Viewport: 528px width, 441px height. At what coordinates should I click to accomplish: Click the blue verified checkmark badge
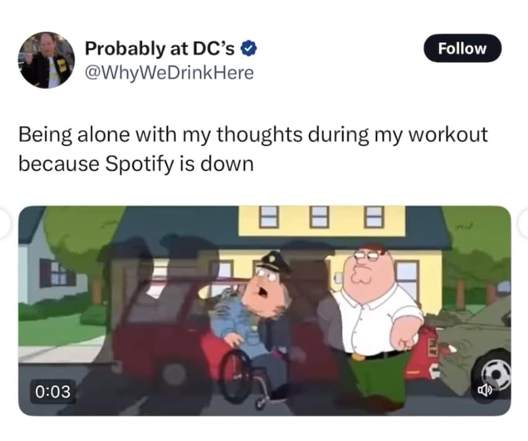249,48
